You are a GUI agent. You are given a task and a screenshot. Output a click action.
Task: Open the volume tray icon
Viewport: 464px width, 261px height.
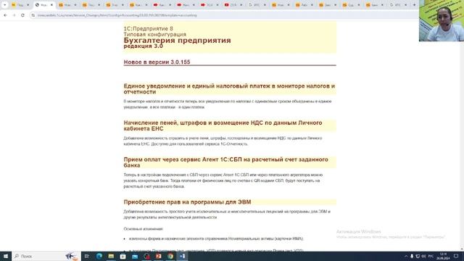(x=423, y=256)
